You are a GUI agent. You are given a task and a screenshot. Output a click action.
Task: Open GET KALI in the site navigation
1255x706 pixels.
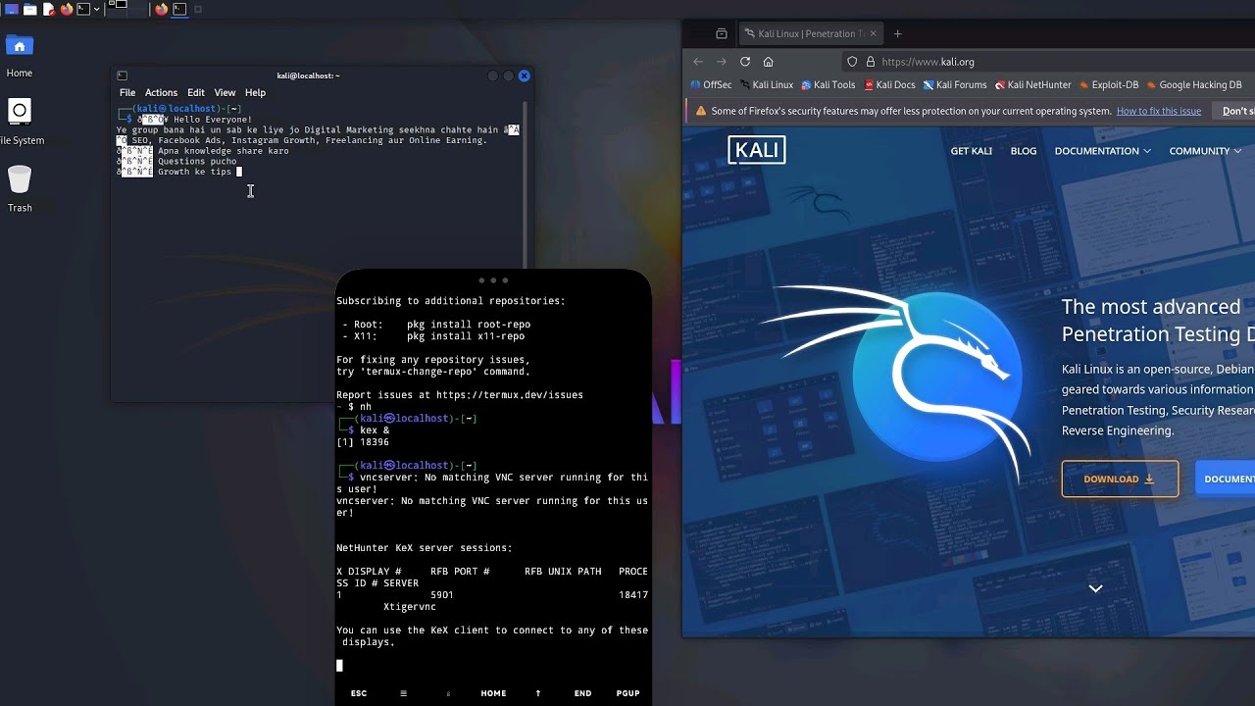coord(971,151)
